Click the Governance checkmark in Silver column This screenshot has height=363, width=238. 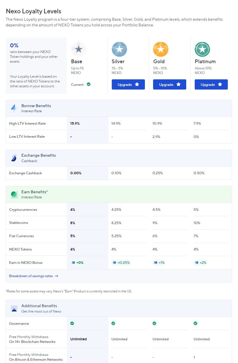(113, 323)
